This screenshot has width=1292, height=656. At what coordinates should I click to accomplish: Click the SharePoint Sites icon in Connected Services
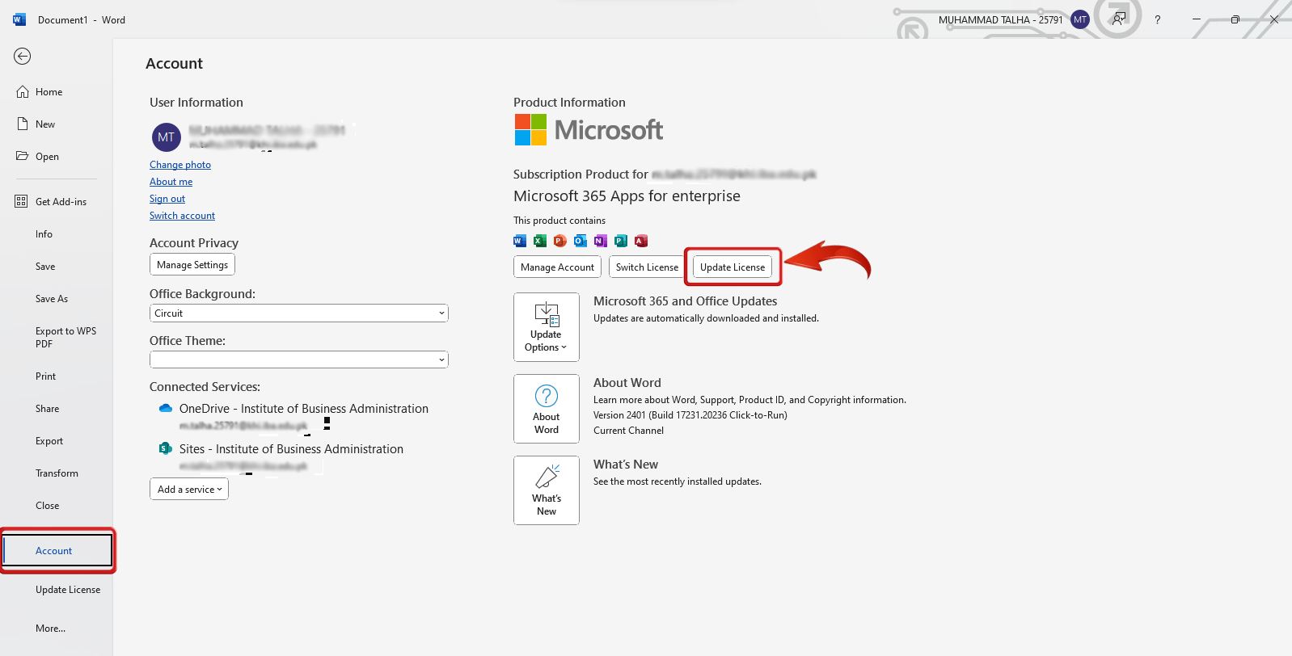pos(166,448)
